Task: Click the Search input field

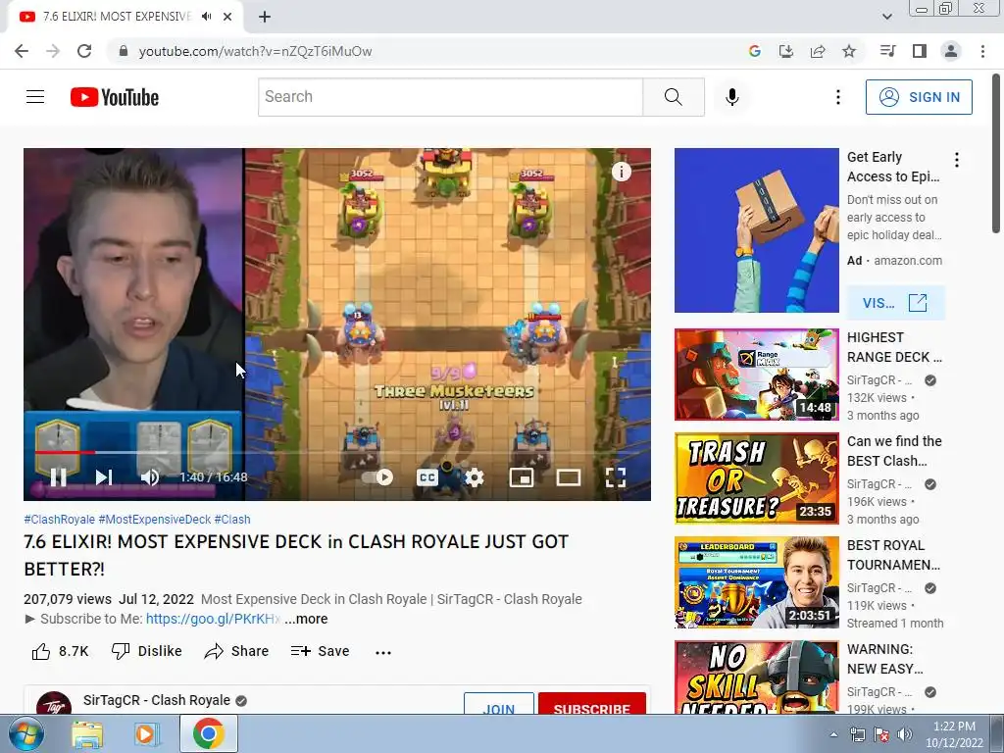Action: [450, 97]
